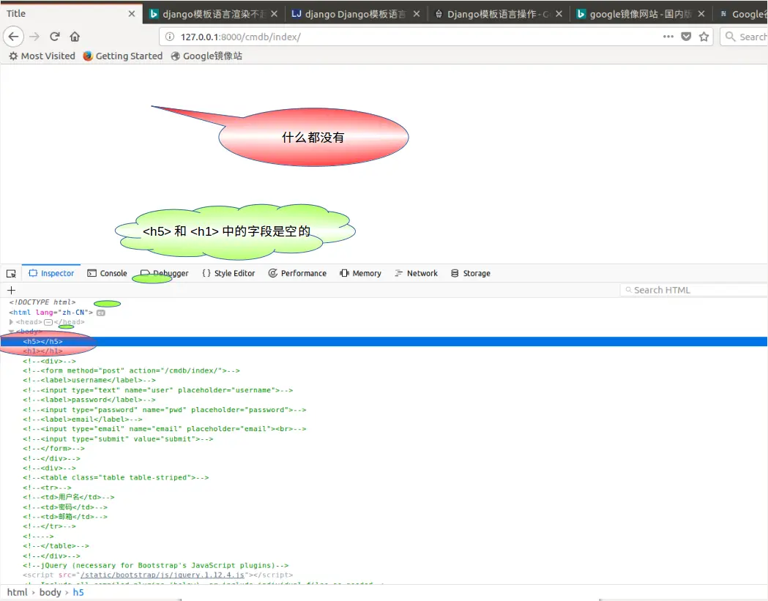Click the magnifier icon in the Search box

click(730, 37)
